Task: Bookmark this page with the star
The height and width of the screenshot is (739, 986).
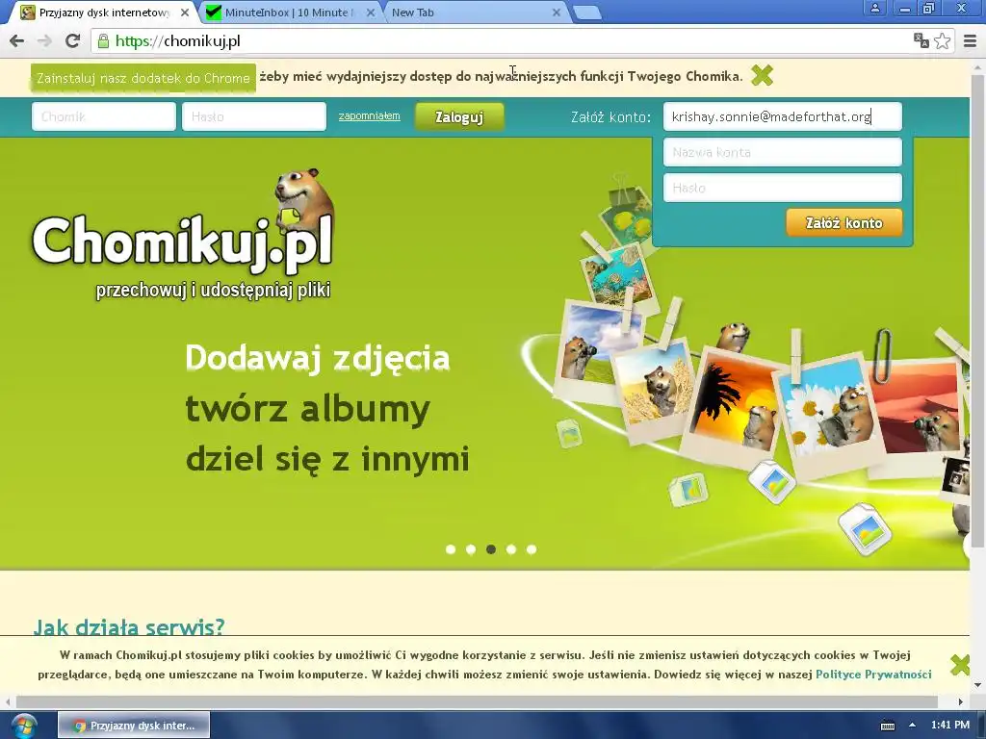Action: click(x=942, y=40)
